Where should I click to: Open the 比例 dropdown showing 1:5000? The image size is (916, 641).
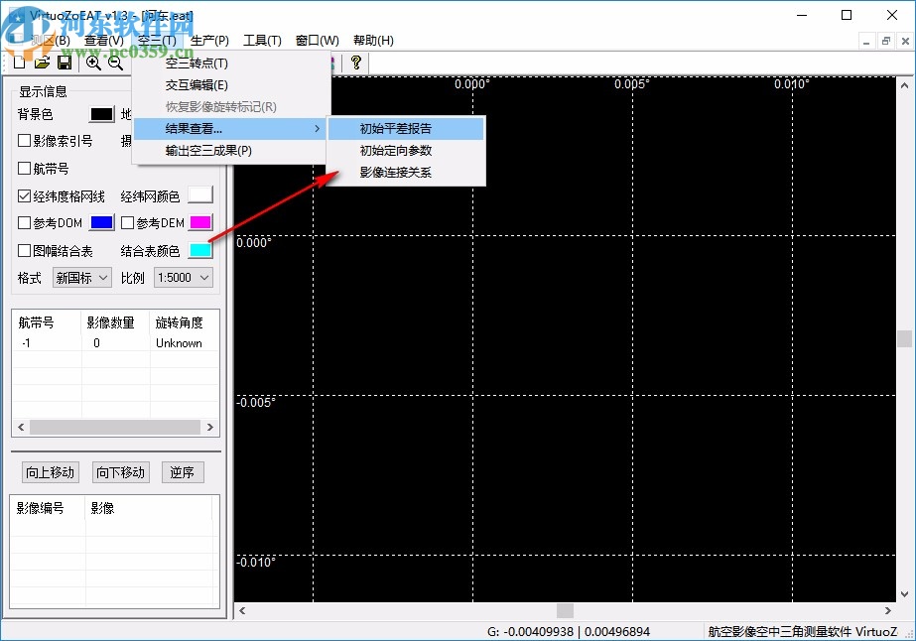(182, 277)
